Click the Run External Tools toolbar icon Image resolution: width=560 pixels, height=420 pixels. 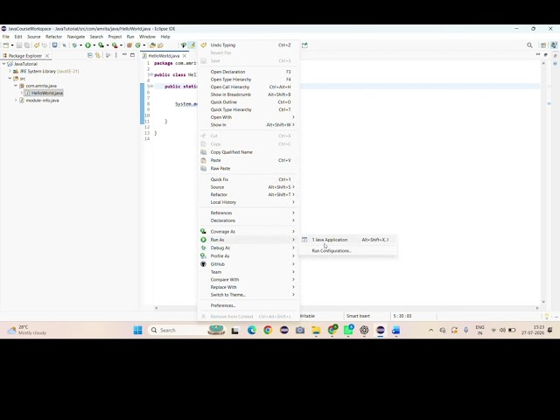coord(115,45)
